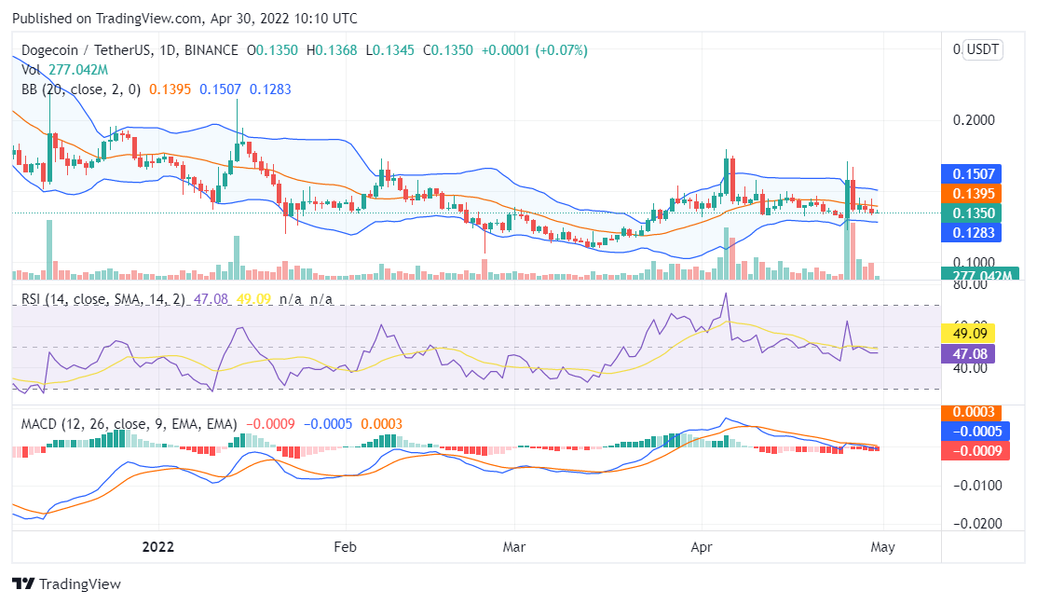
Task: Click the yellow 49.09 RSI average label
Action: (972, 334)
